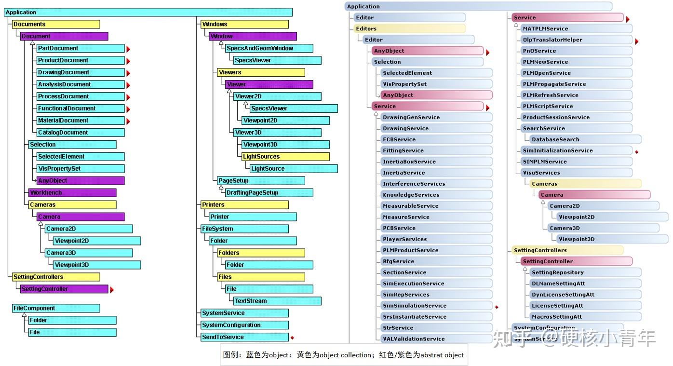Select the yellow Files box

coord(261,277)
